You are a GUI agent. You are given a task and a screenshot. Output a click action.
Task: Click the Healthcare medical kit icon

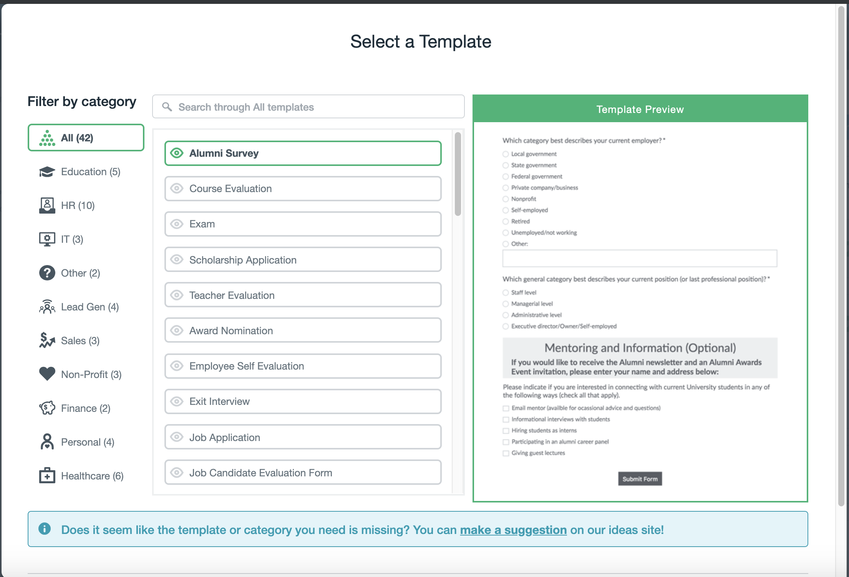[47, 476]
